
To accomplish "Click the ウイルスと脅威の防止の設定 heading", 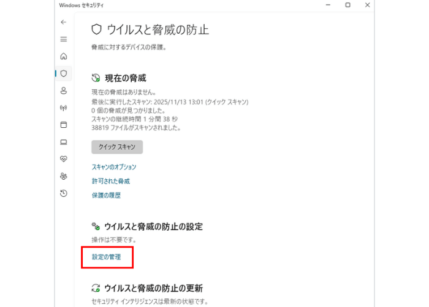I will point(154,227).
